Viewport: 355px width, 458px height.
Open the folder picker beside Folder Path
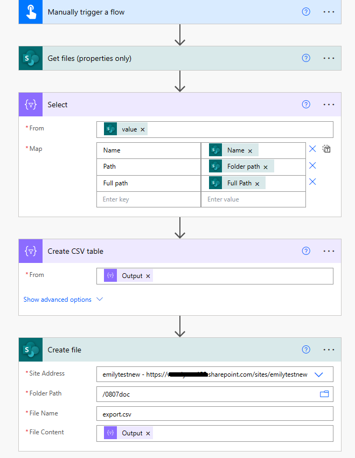click(324, 394)
